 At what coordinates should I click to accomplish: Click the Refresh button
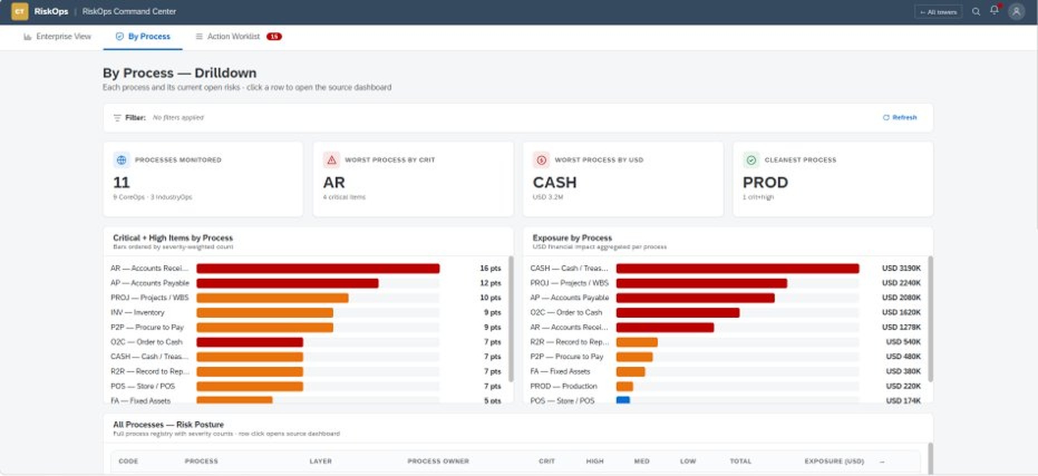(900, 118)
